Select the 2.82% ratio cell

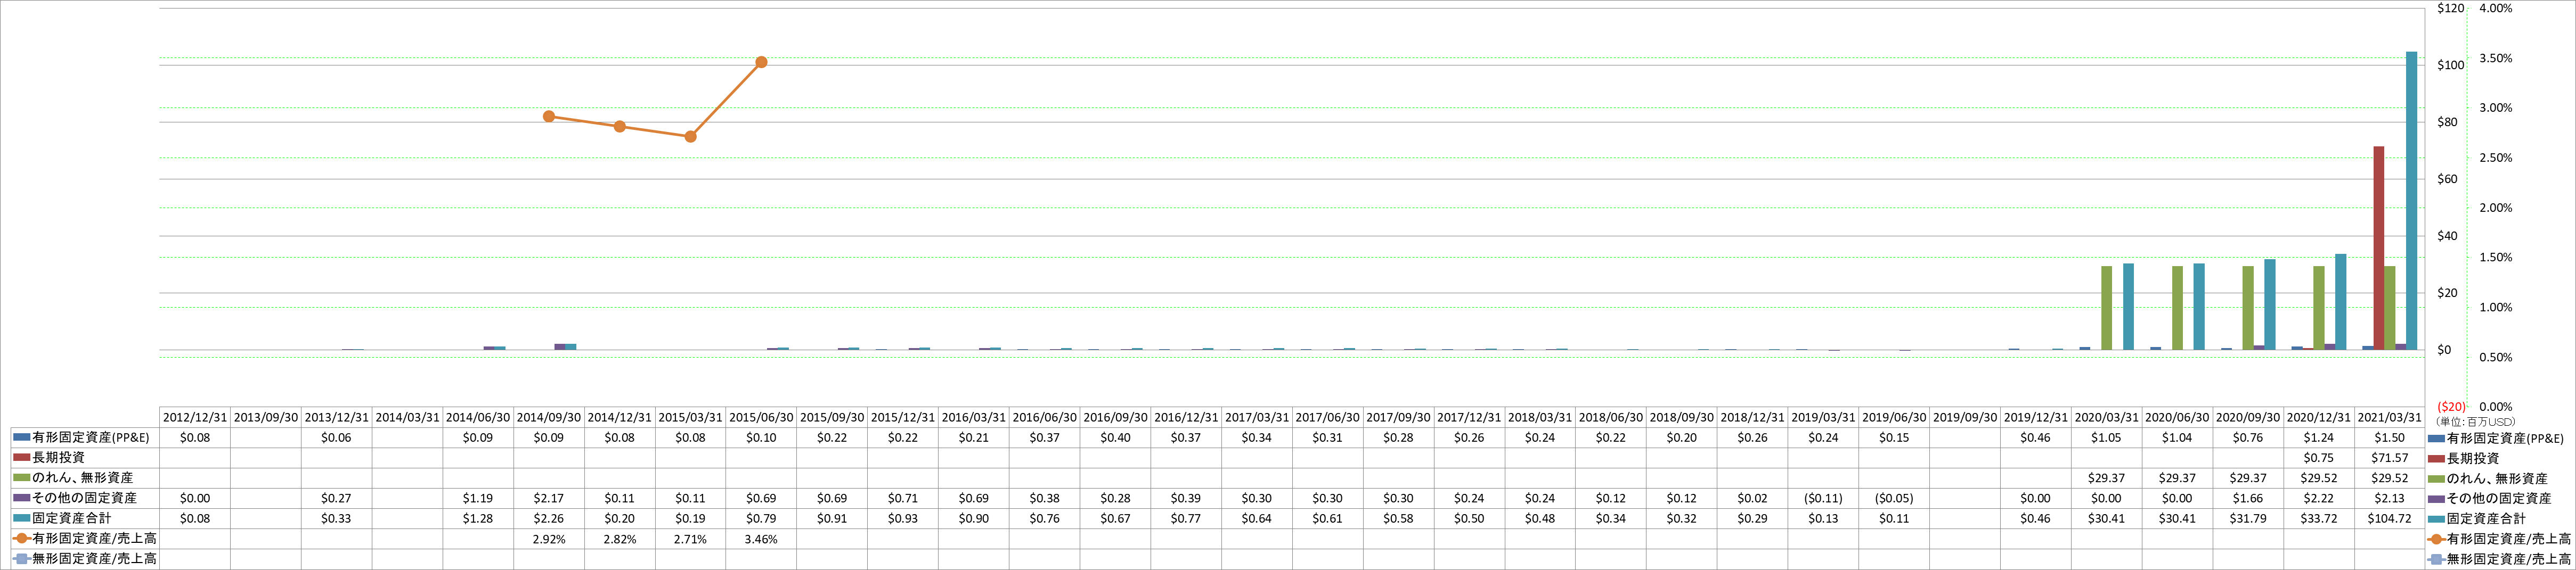[620, 539]
